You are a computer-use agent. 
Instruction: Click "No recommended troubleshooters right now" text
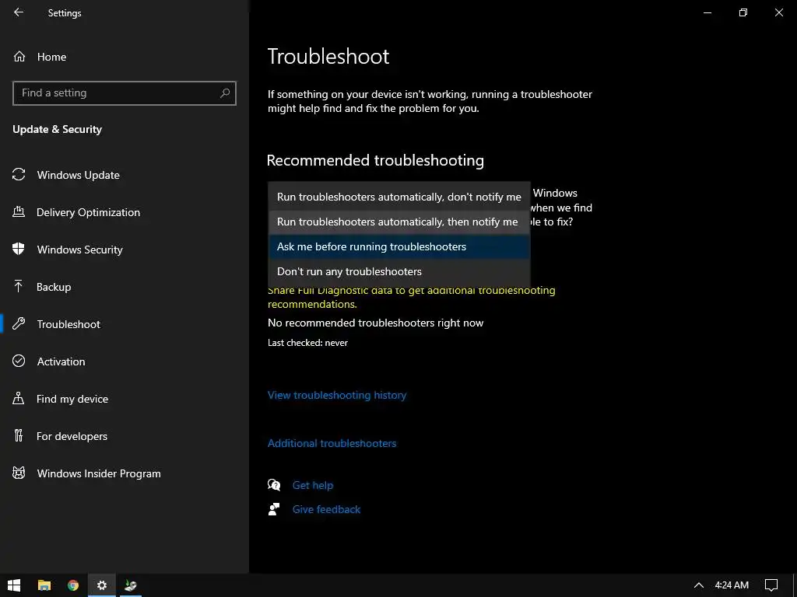(x=376, y=323)
